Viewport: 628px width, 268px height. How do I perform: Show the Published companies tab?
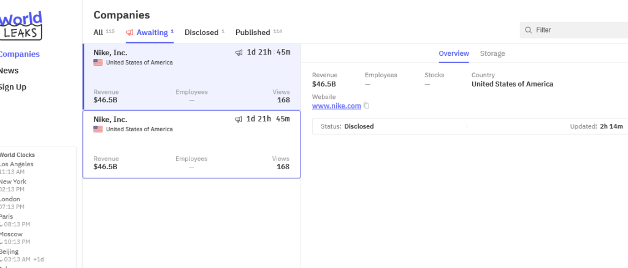[253, 33]
